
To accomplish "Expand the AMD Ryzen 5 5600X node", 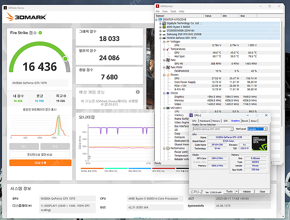I will (160, 27).
